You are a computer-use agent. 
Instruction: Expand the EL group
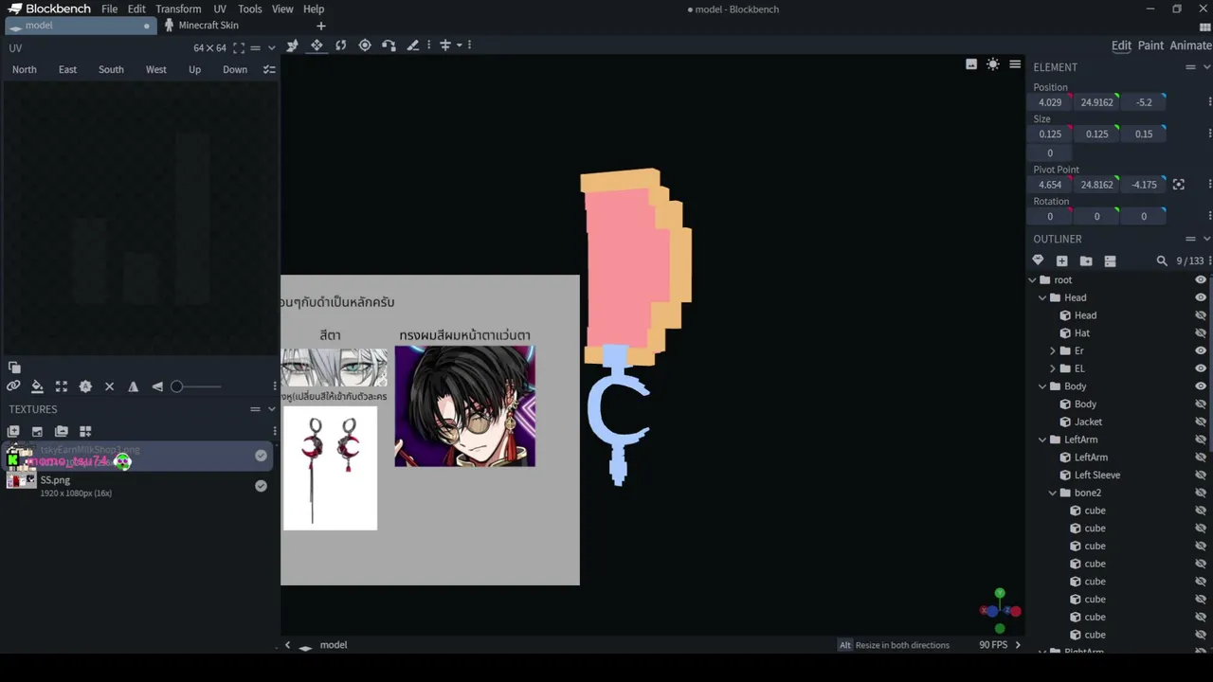coord(1053,369)
